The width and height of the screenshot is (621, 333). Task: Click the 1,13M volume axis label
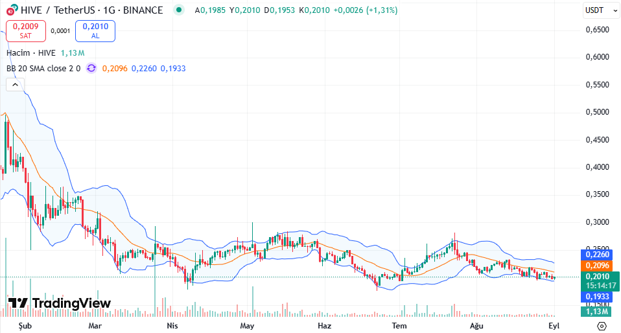[596, 311]
